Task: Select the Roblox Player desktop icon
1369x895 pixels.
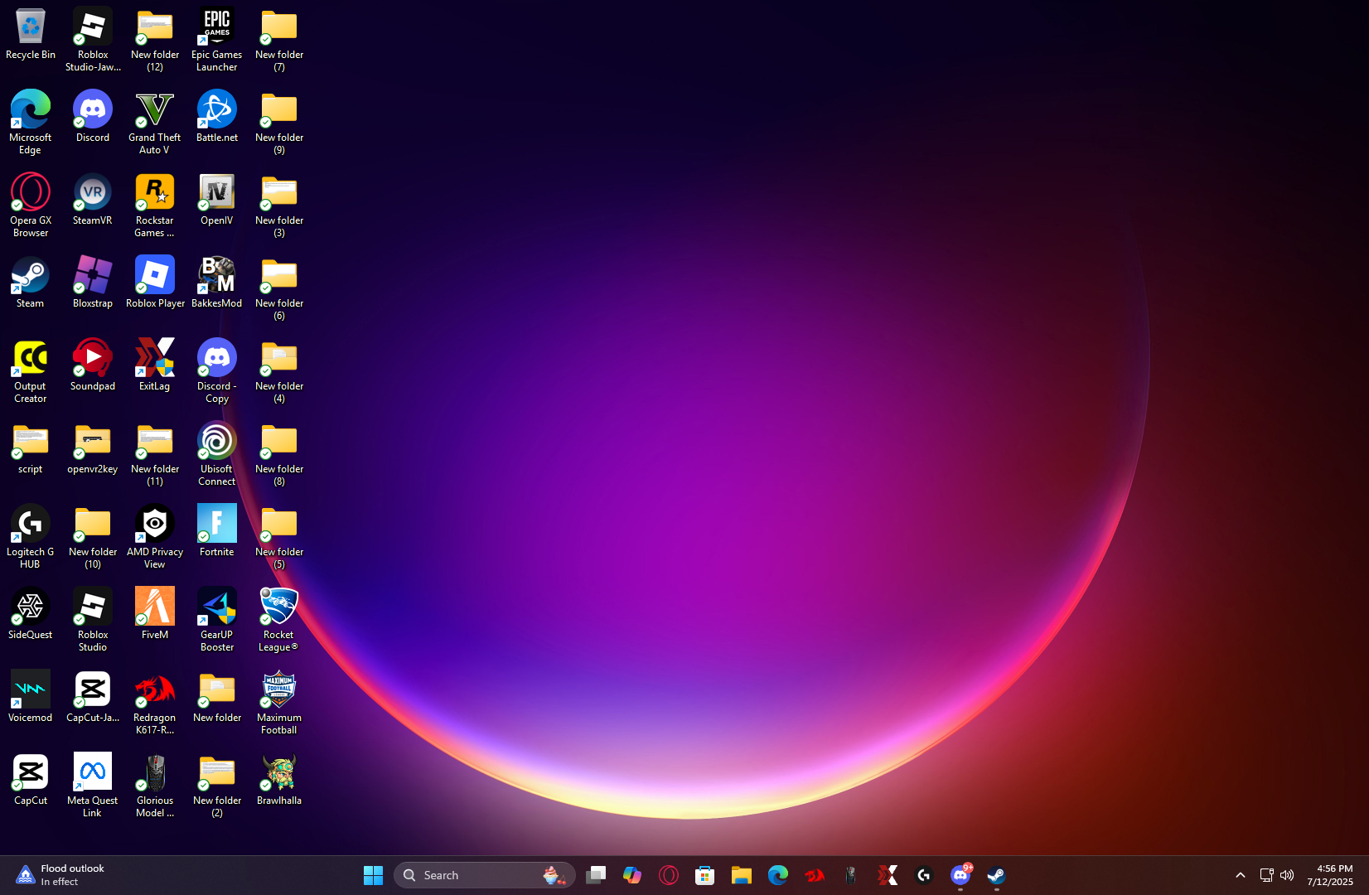Action: [155, 283]
